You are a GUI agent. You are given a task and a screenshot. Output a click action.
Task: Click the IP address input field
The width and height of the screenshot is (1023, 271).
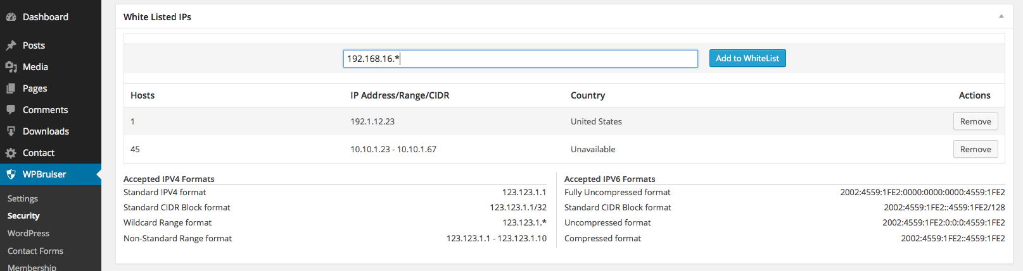point(521,59)
